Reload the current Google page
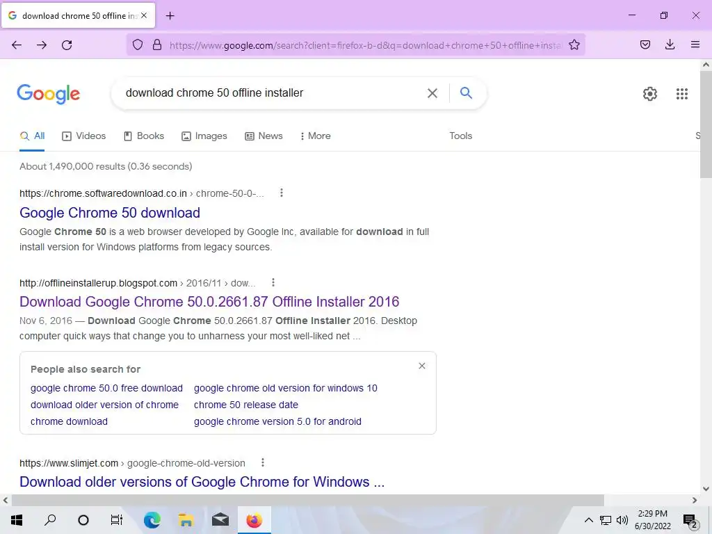The width and height of the screenshot is (712, 534). point(67,45)
